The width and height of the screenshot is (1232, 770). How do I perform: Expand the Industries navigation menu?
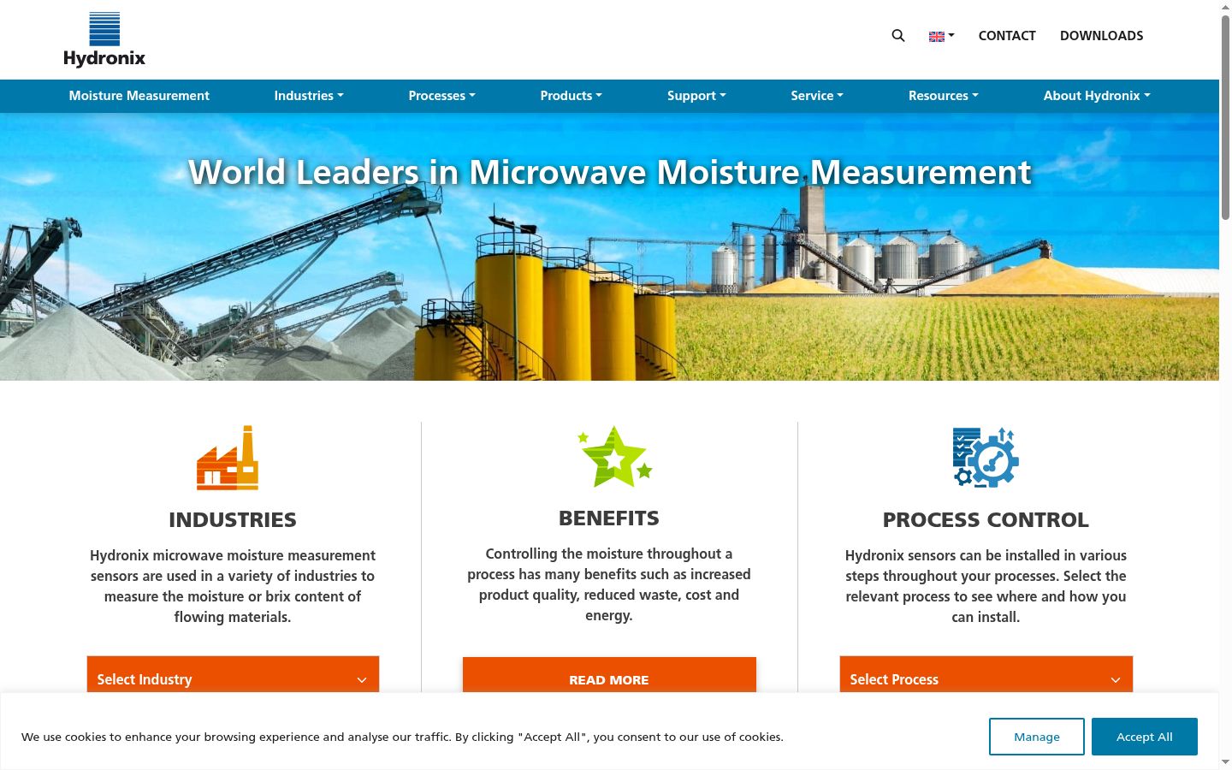coord(309,96)
